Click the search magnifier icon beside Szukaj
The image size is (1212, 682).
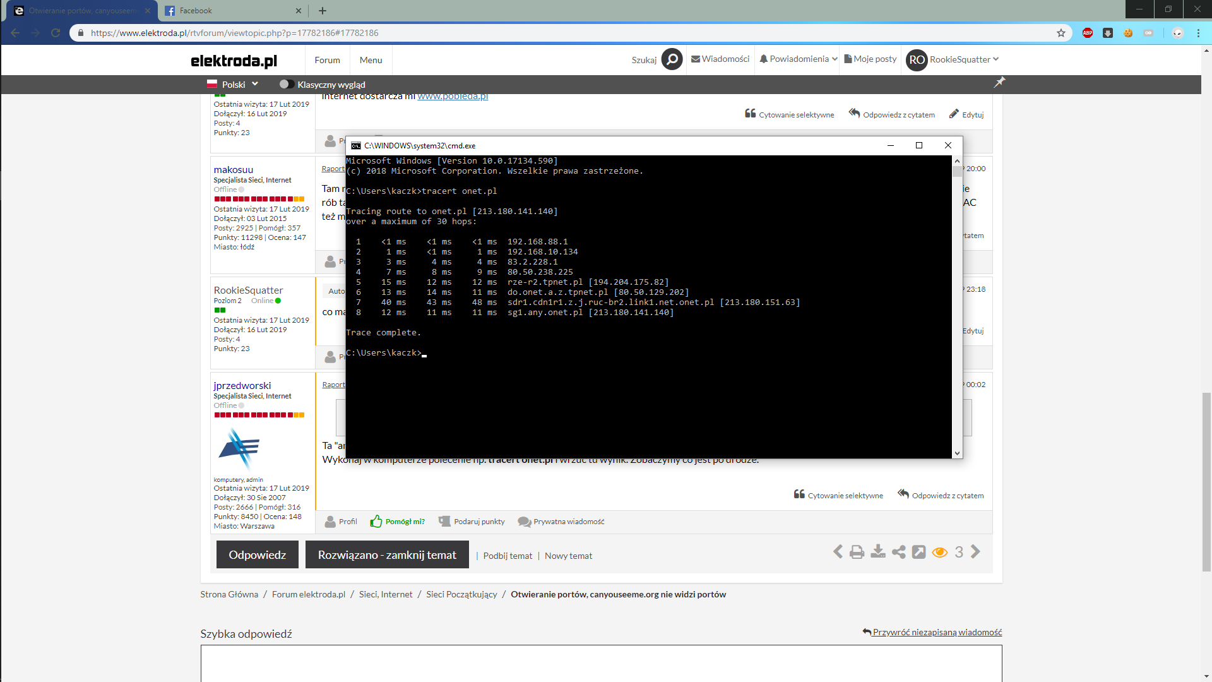click(672, 59)
